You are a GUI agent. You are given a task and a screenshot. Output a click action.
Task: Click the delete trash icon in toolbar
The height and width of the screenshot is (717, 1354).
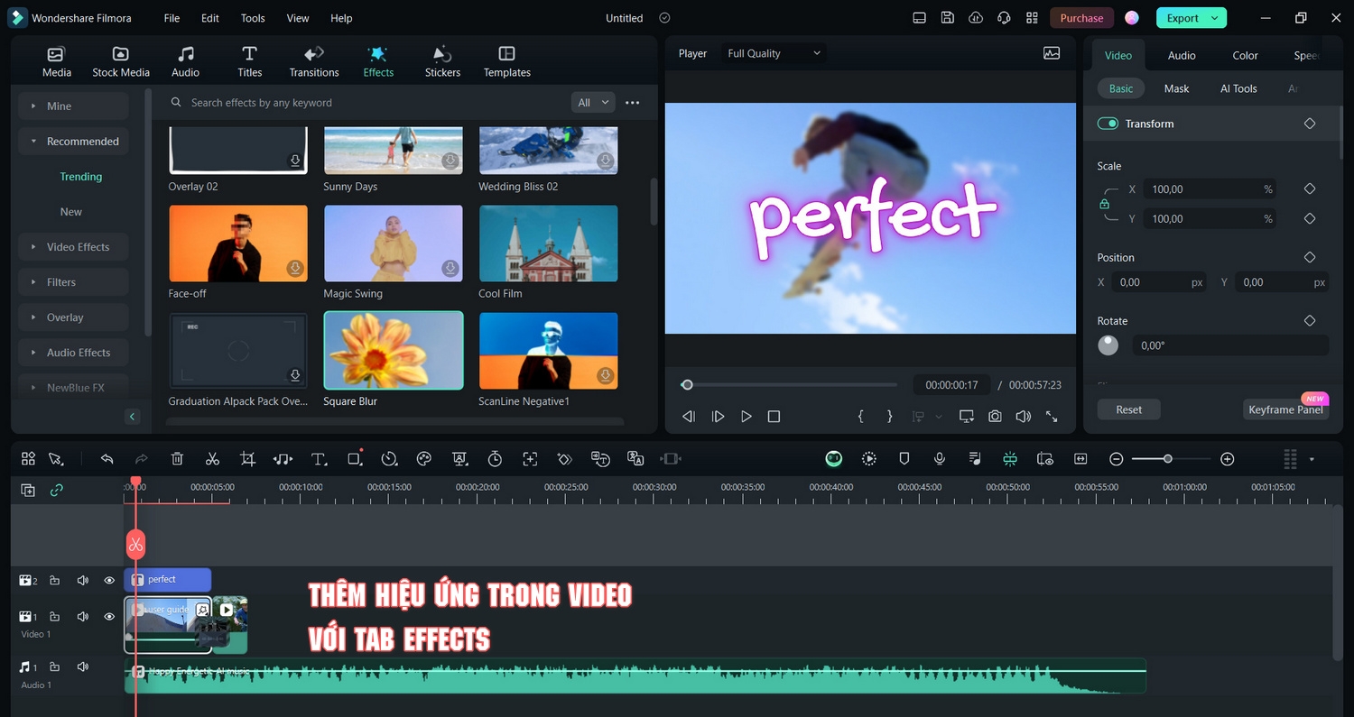coord(177,459)
